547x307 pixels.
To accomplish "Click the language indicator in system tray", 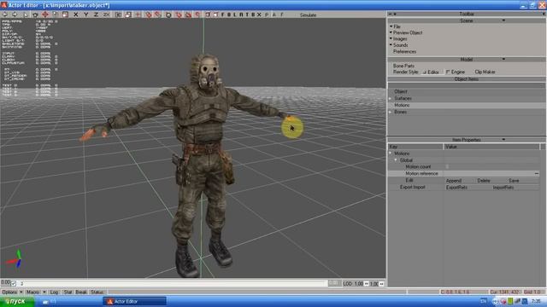I will [x=483, y=301].
